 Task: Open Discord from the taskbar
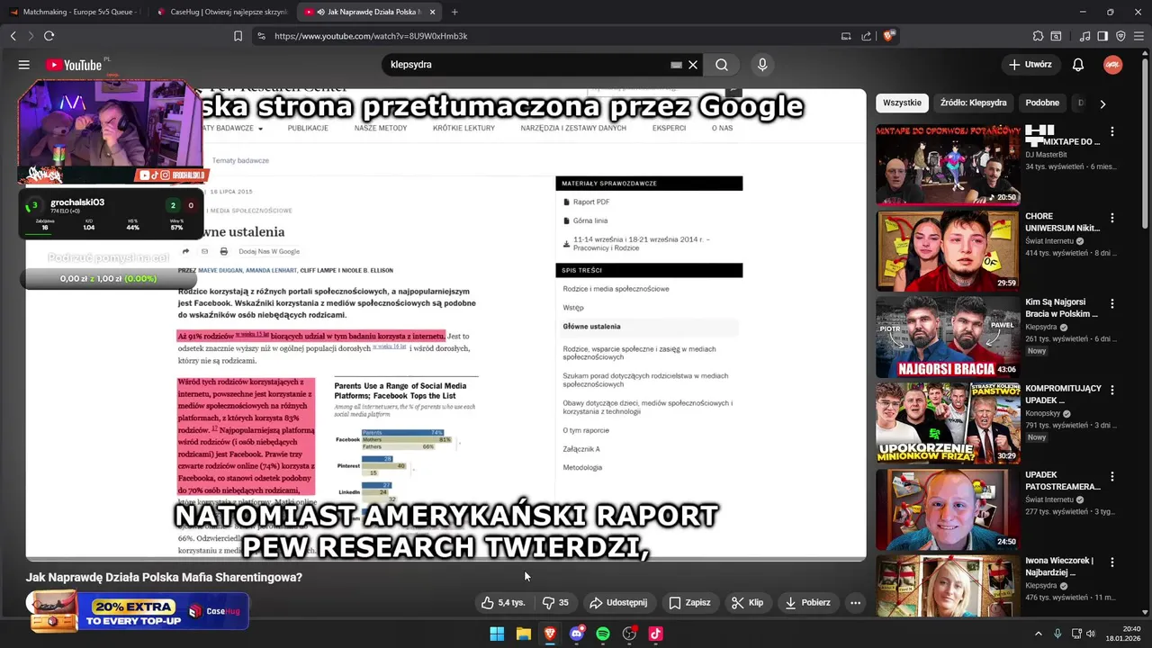[x=576, y=634]
